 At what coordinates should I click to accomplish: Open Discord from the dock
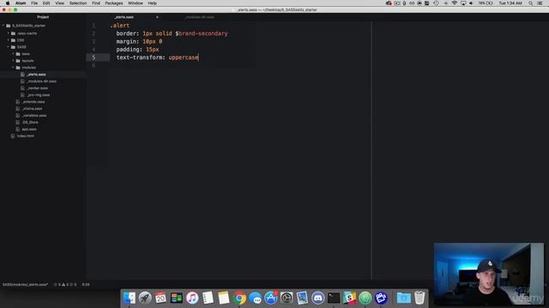click(318, 298)
